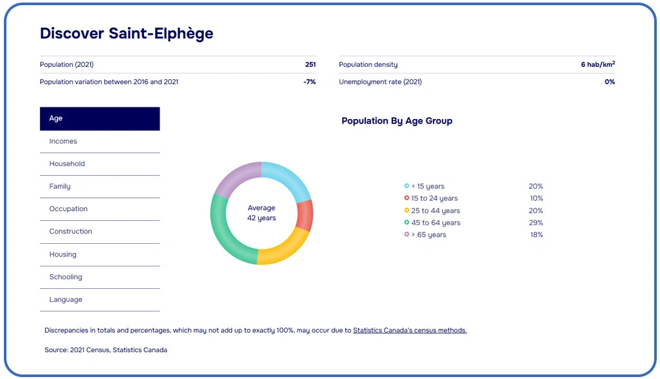
Task: Click the yellow 25 to 44 years legend marker
Action: (406, 210)
